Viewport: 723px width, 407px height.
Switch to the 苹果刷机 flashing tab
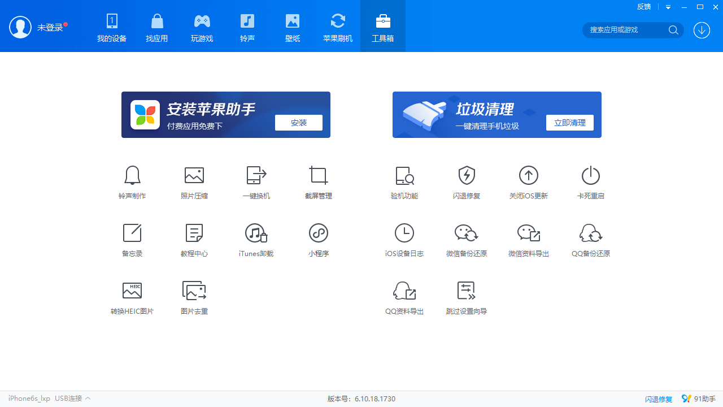338,27
